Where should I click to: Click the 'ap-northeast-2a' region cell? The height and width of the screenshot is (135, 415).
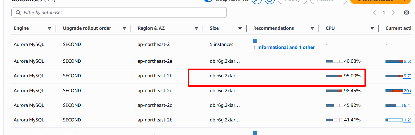(x=155, y=61)
